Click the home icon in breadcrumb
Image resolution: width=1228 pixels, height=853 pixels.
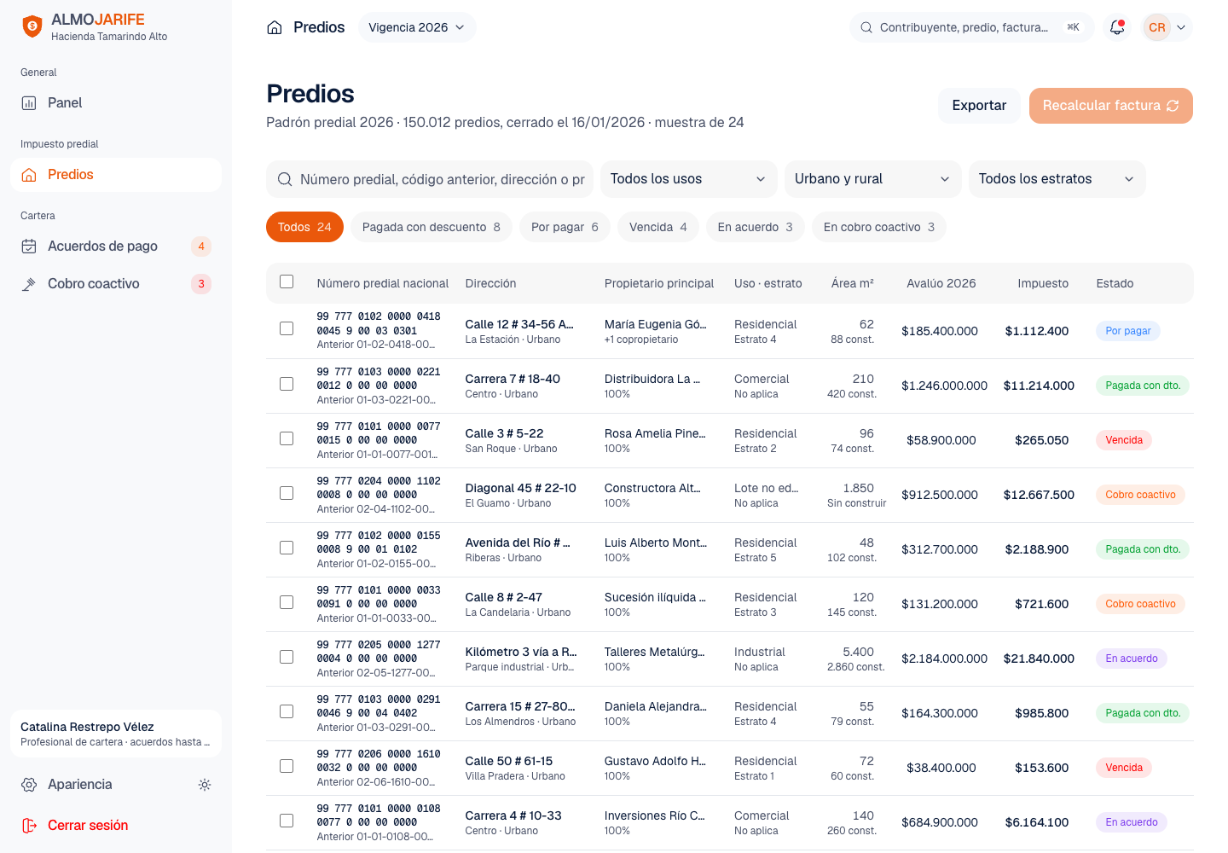pyautogui.click(x=275, y=27)
